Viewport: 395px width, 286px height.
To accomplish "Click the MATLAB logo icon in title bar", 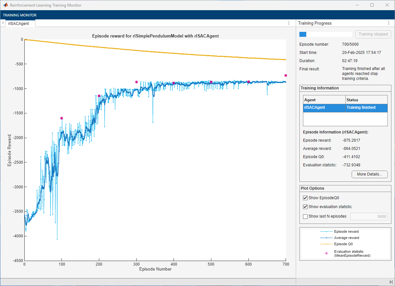I will [x=5, y=5].
